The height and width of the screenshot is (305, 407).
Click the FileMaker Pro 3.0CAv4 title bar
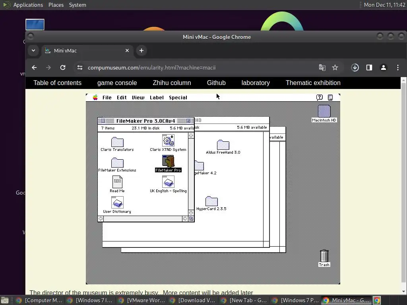coord(145,121)
